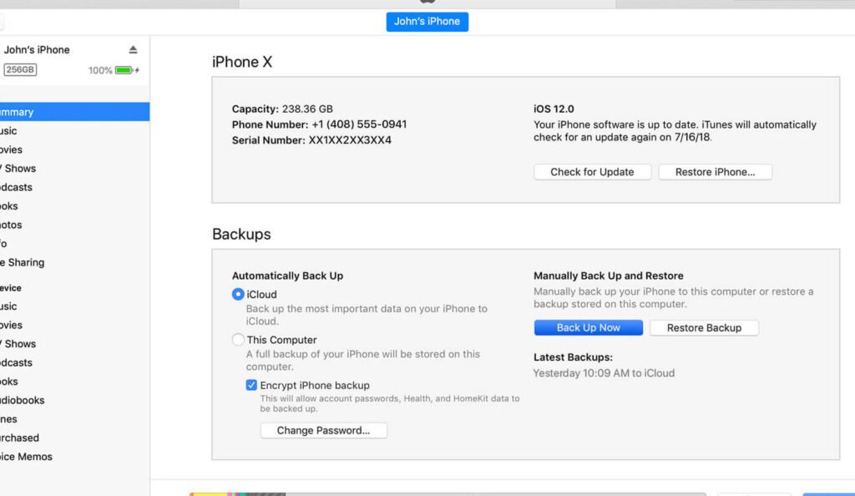Toggle the Encrypt iPhone backup checkbox
855x496 pixels.
(250, 385)
